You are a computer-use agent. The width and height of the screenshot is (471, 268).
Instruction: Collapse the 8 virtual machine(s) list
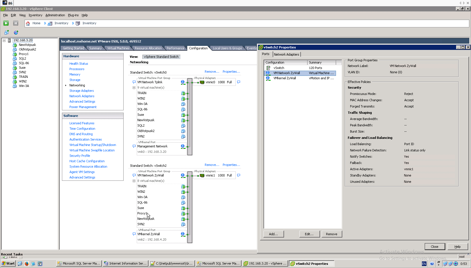coord(134,181)
